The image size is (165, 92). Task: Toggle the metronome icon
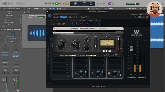coord(113,4)
